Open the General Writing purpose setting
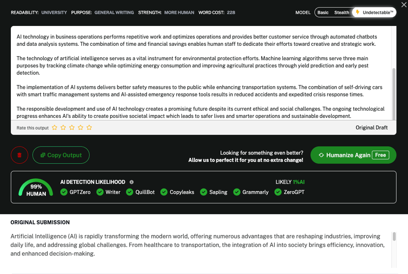The image size is (408, 274). coord(114,12)
